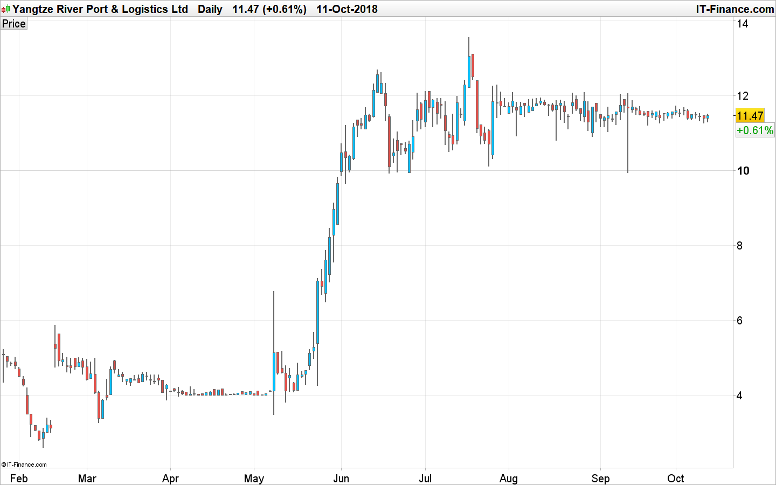This screenshot has height=485, width=776.
Task: Click the Feb label on the time axis
Action: point(20,478)
